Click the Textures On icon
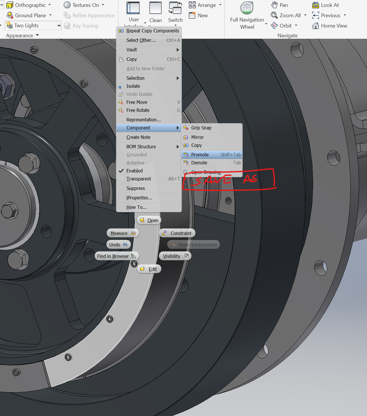This screenshot has height=416, width=367. click(x=67, y=5)
